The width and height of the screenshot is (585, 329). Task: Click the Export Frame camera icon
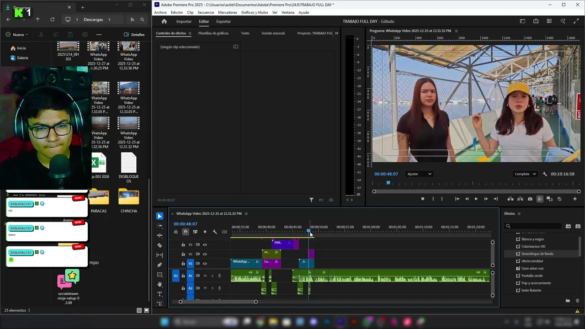[x=530, y=199]
